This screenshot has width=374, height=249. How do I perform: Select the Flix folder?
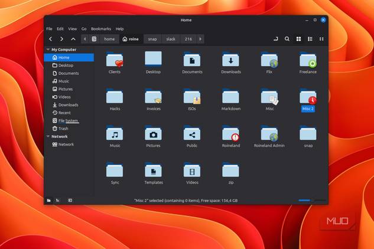(269, 63)
